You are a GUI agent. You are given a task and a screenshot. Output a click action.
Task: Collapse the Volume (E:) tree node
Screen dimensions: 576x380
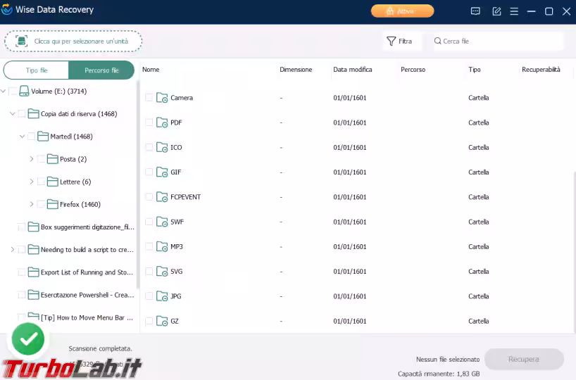click(x=4, y=91)
